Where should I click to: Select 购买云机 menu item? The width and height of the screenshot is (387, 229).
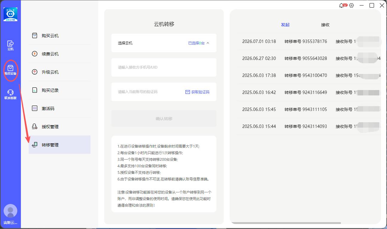pos(59,36)
